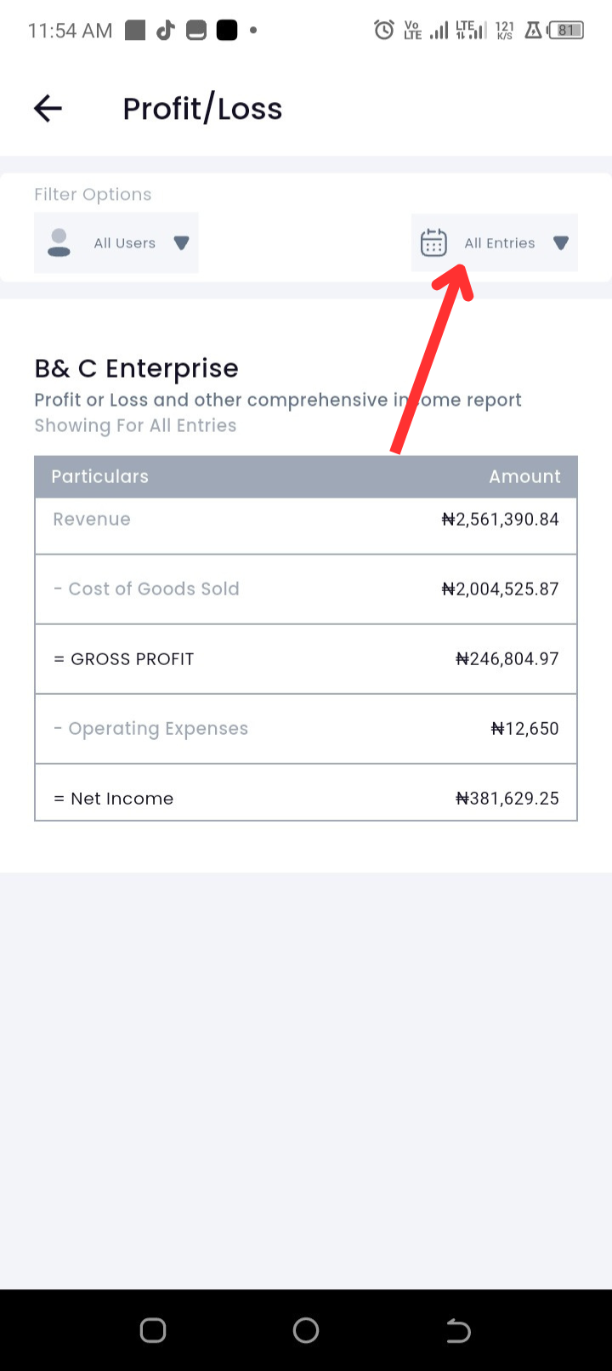Viewport: 612px width, 1371px height.
Task: Expand the All Users dropdown arrow
Action: tap(181, 243)
